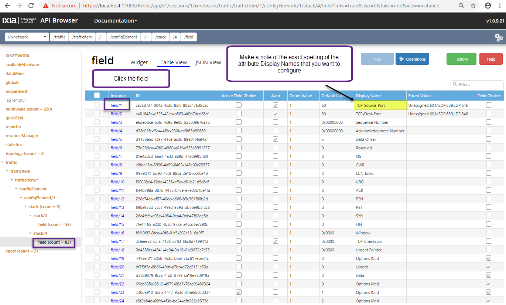Collapse the stack/4 tree node
This screenshot has height=305, width=506.
(31, 233)
